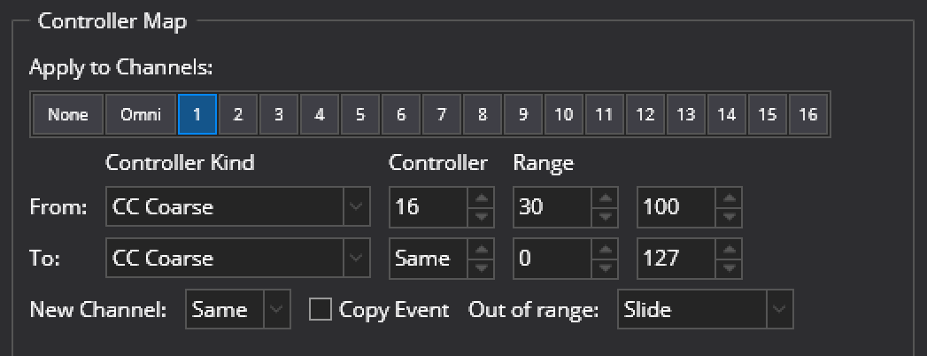
Task: Decrease the From Controller number stepper
Action: coord(481,215)
